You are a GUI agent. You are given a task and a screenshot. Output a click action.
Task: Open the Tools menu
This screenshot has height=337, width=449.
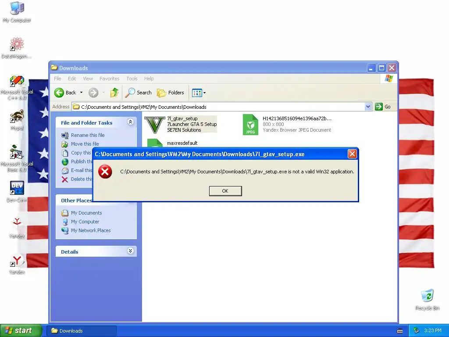132,79
